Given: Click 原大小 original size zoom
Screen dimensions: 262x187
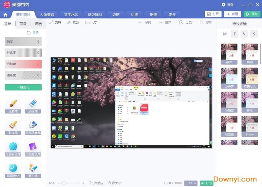Looking at the screenshot, I should coord(115,183).
